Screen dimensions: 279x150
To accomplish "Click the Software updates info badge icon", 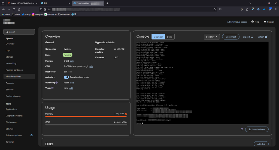I will 32,135.
